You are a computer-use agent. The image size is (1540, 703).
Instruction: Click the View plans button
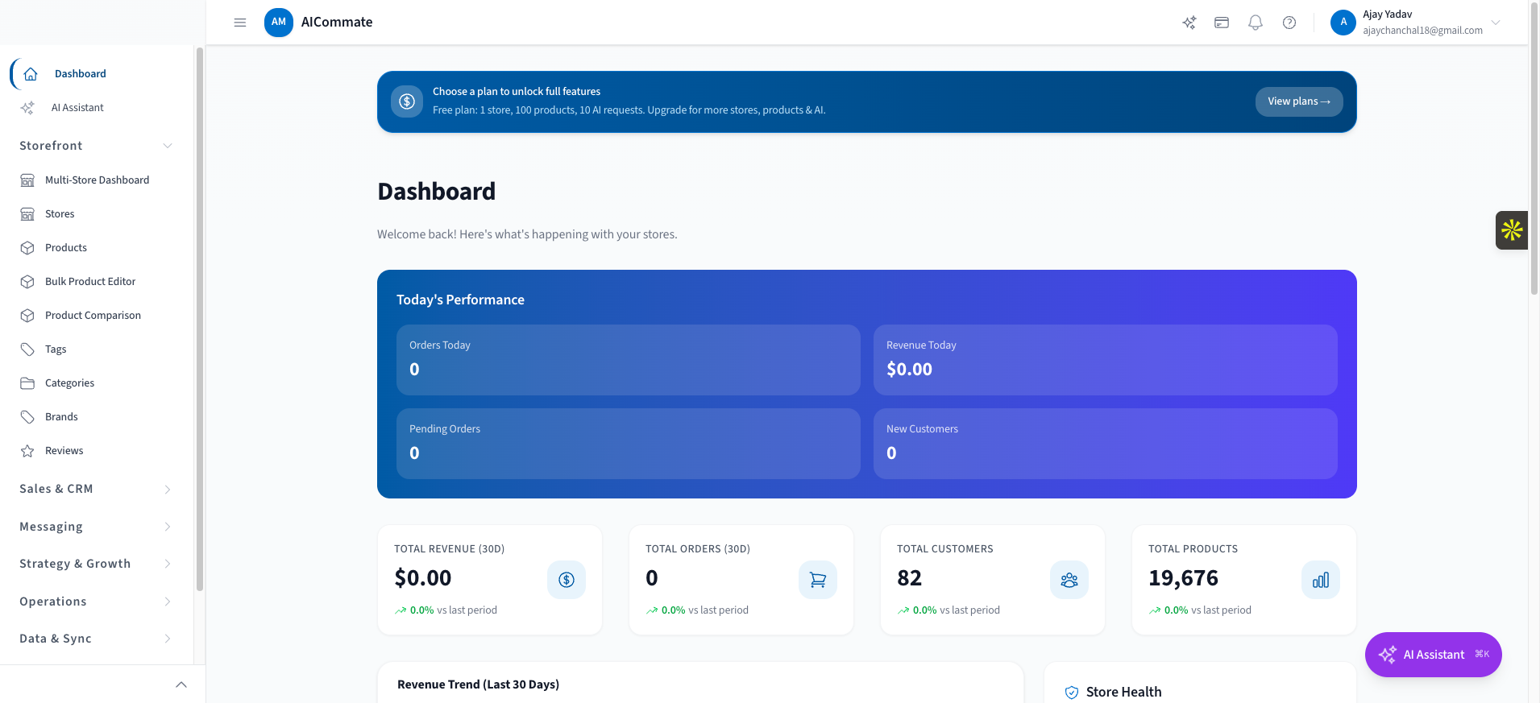pos(1299,101)
